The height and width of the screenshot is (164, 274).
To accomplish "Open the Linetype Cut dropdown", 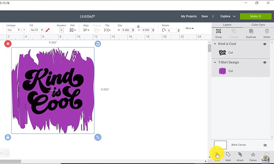I will point(14,30).
